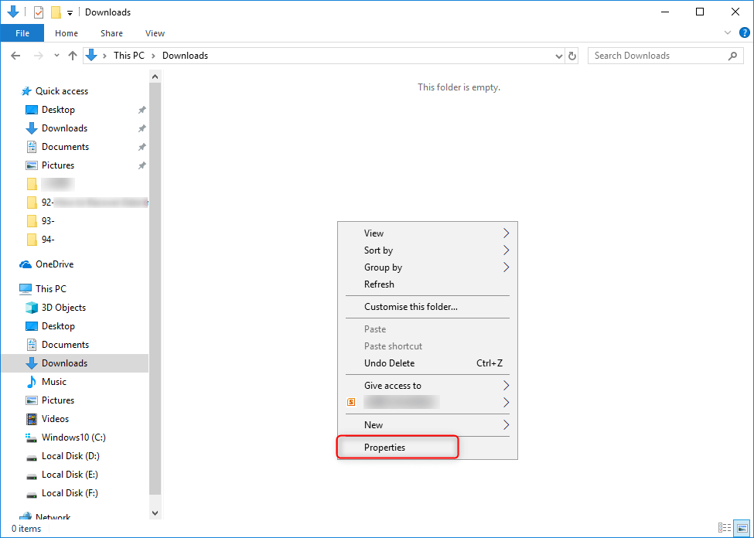Select Refresh in the context menu
Screen dimensions: 754x538
click(379, 284)
